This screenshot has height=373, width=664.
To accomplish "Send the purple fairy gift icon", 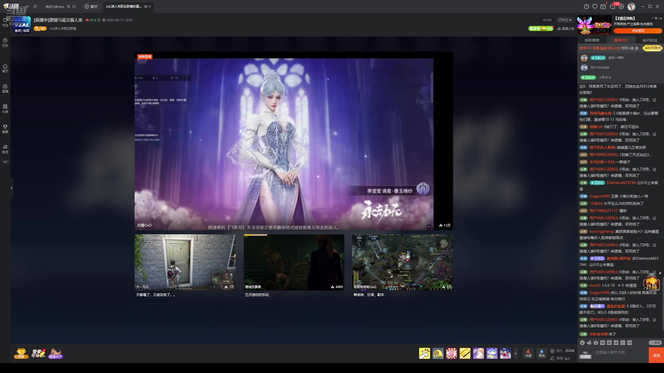I will (478, 353).
